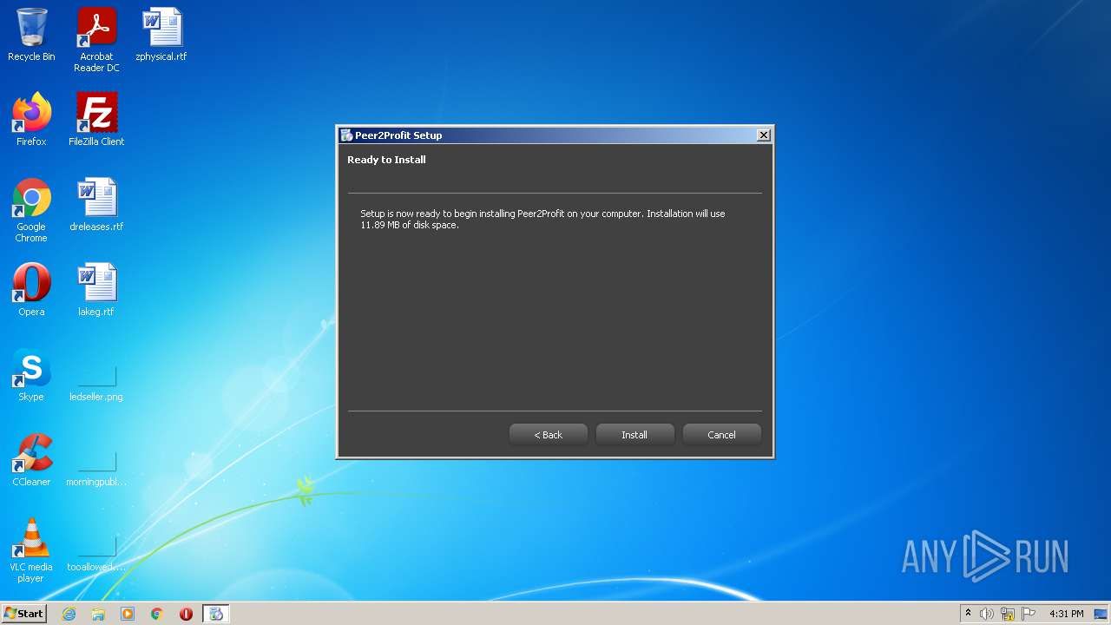This screenshot has height=625, width=1111.
Task: Click the Install button
Action: (634, 435)
